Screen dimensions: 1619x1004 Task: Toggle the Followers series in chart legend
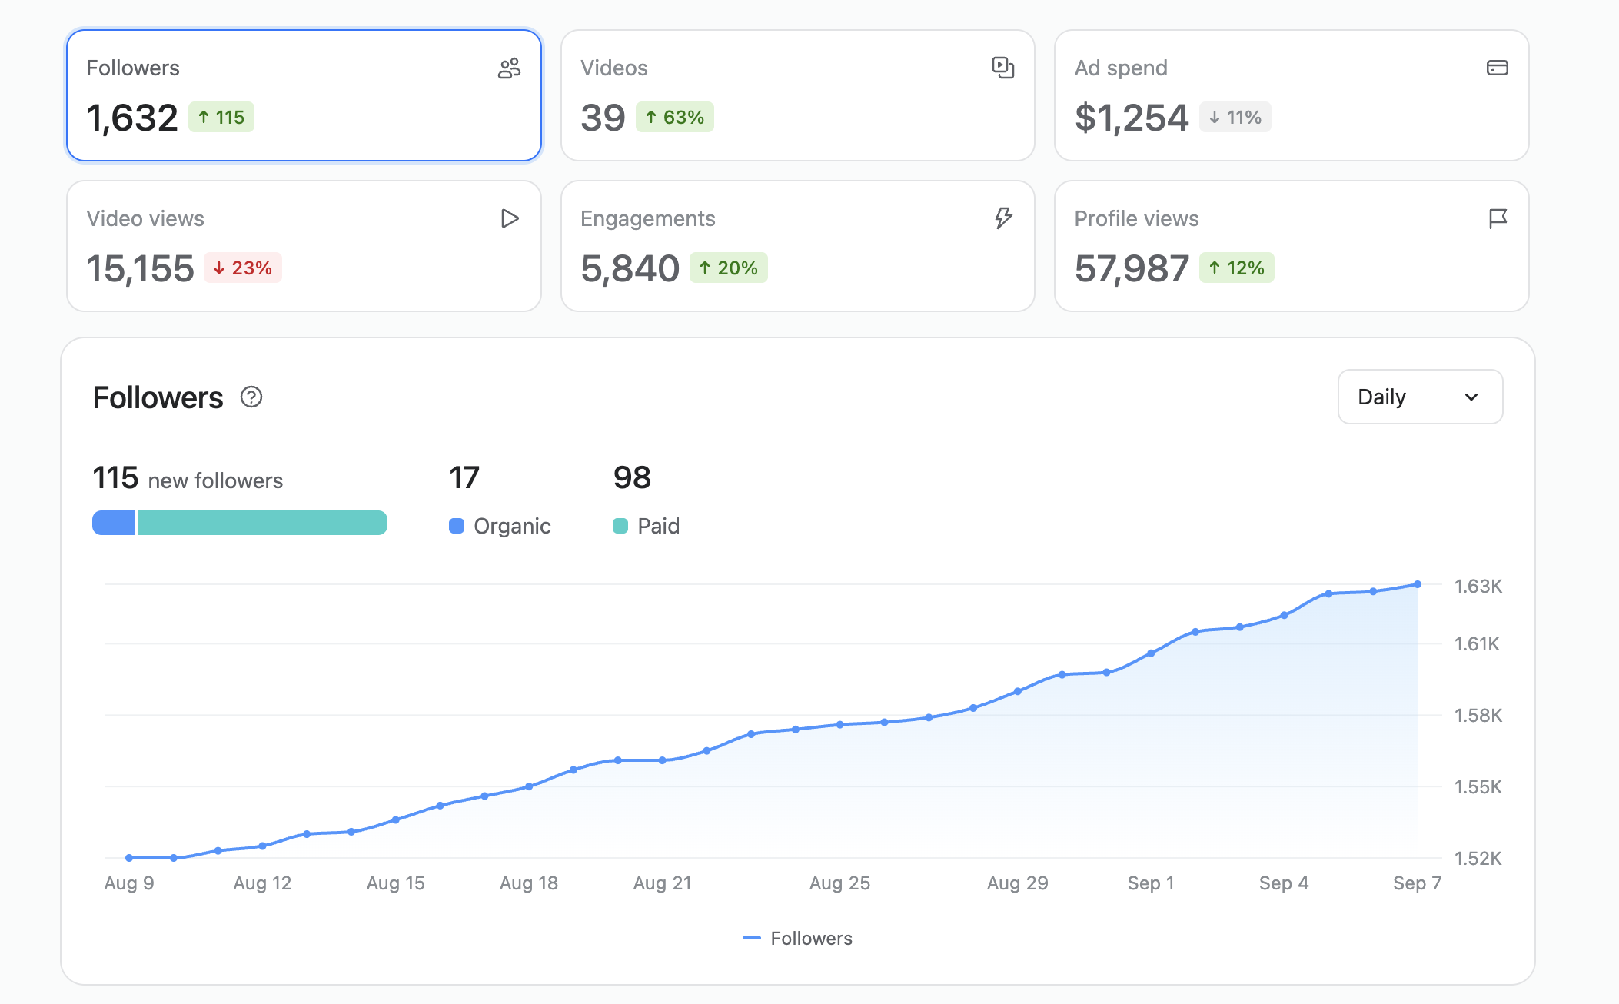[797, 939]
